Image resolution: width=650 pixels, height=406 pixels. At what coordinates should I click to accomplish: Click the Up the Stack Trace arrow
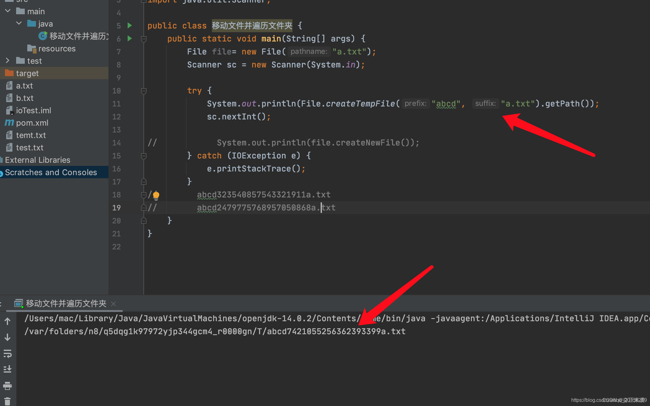point(7,321)
